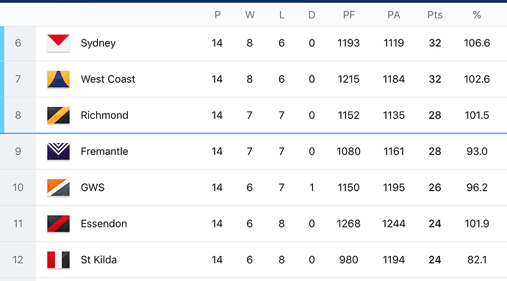The height and width of the screenshot is (281, 507).
Task: Open the Sydney team name link
Action: pyautogui.click(x=98, y=43)
